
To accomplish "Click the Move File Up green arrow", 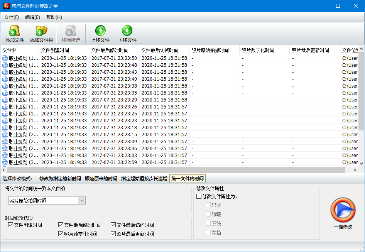I will click(x=100, y=30).
